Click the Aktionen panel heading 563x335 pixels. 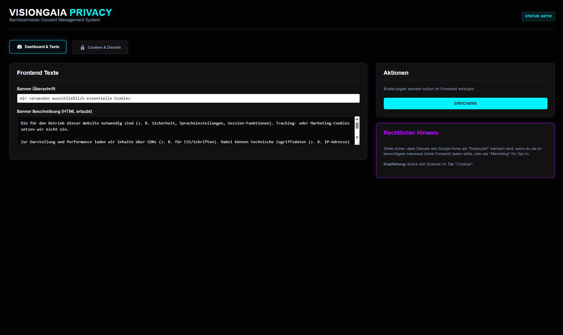tap(396, 73)
